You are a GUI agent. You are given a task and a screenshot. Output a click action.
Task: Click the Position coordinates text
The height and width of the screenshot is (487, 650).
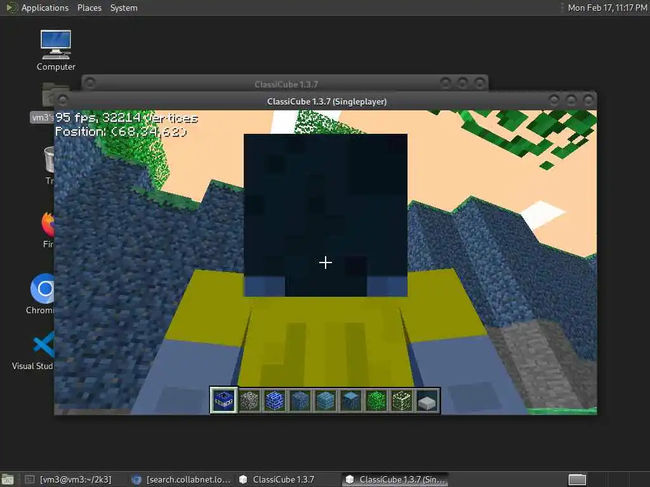coord(121,132)
